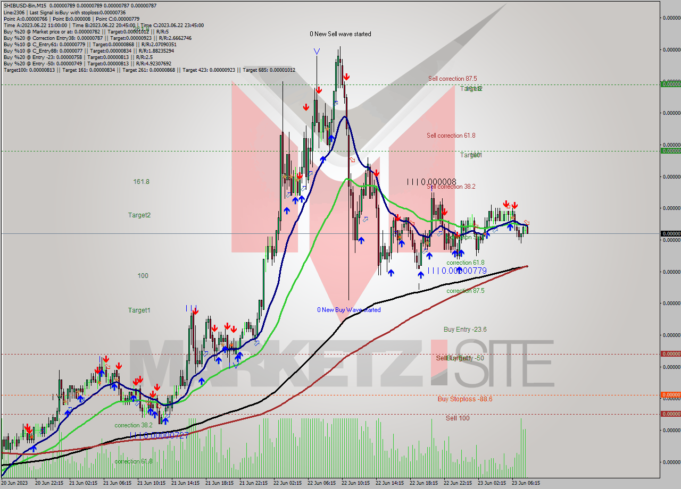Viewport: 681px width, 489px height.
Task: Select the '23 Jun 06:15' time axis label
Action: 526,483
